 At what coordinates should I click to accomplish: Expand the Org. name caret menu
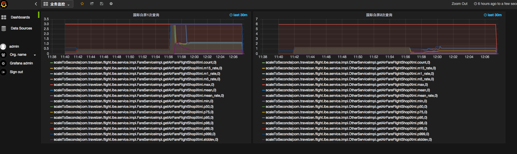(35, 55)
